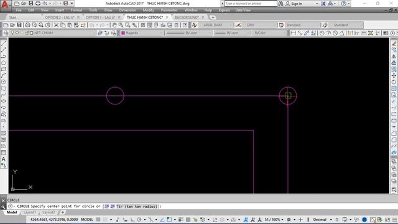Click the Linear Dimension icon
This screenshot has width=398, height=224.
(294, 33)
